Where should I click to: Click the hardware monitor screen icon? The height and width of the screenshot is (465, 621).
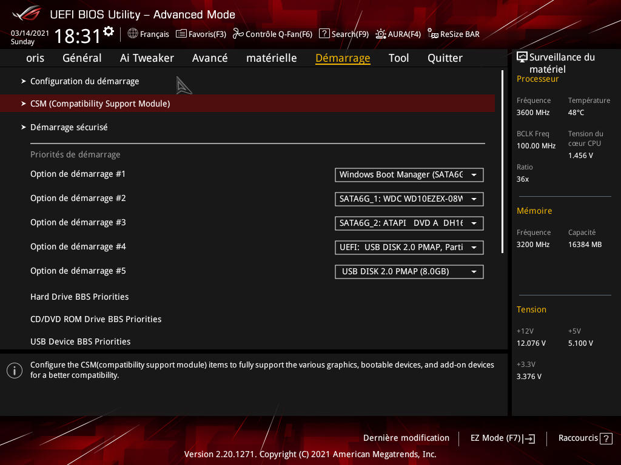(522, 57)
